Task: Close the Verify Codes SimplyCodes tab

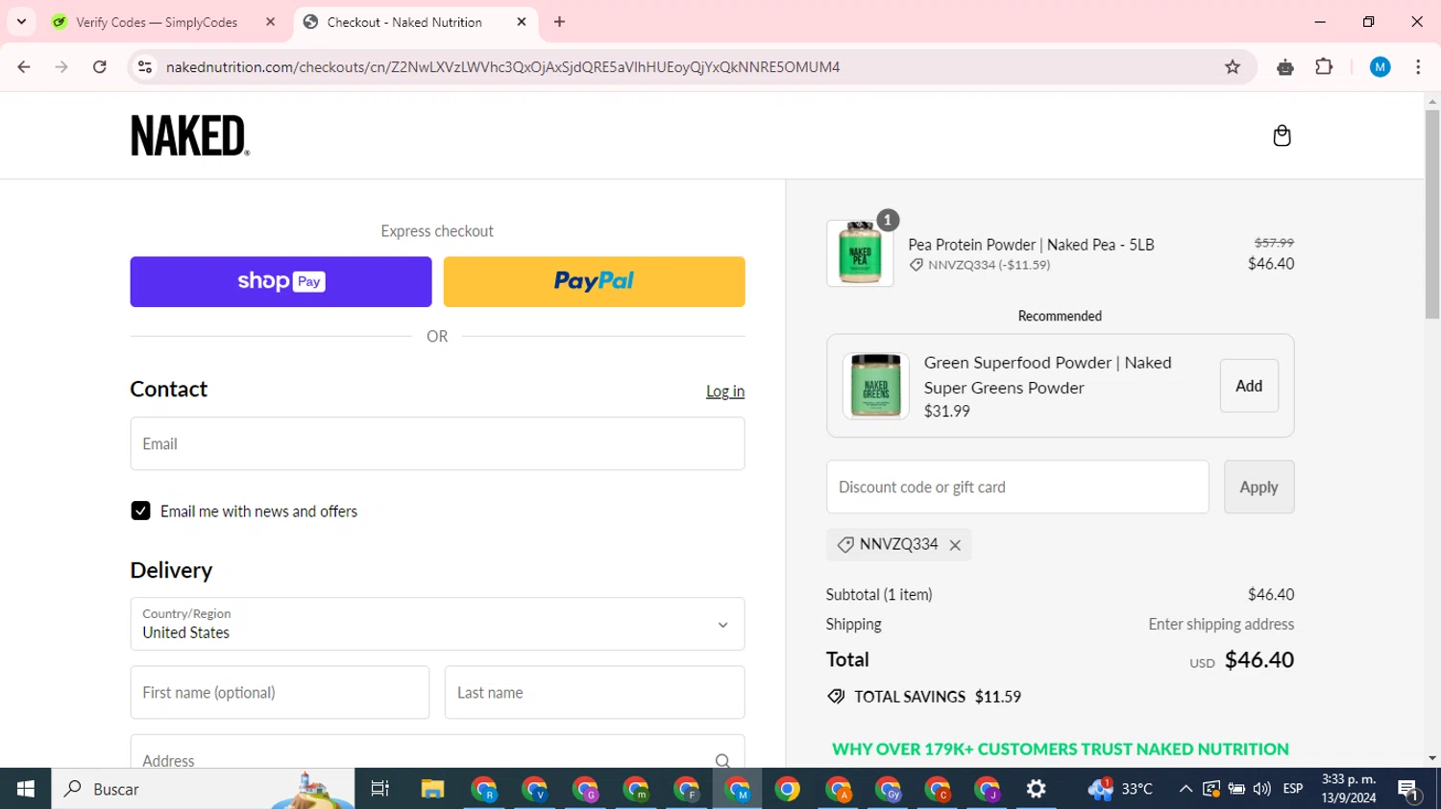Action: 270,22
